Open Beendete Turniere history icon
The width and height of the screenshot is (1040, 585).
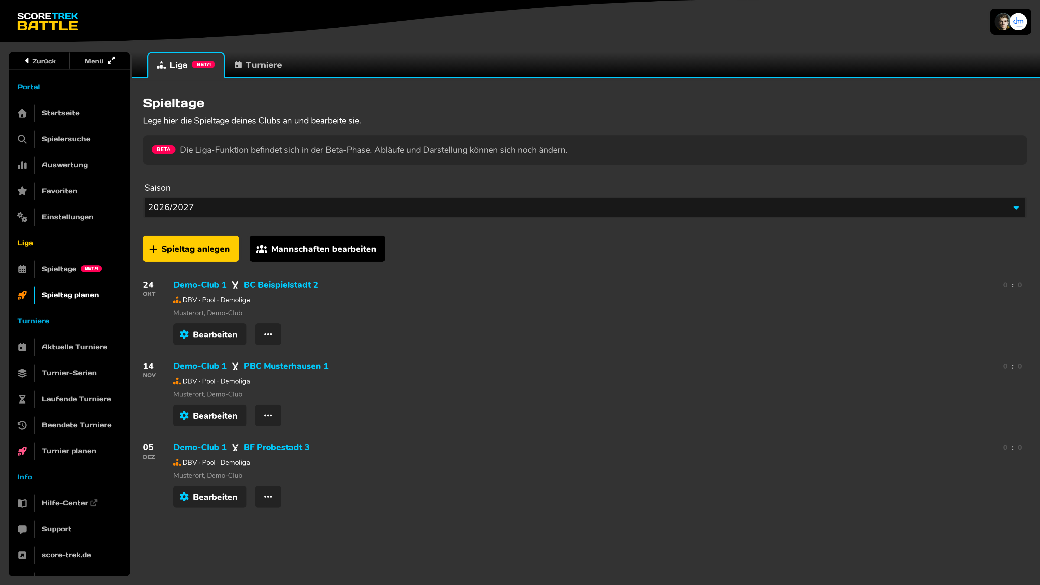point(22,425)
